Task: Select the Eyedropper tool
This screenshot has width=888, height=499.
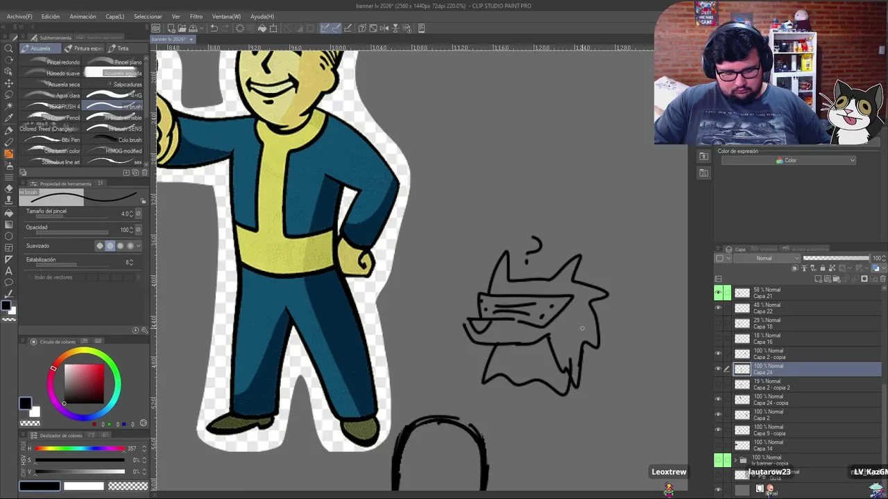Action: (x=8, y=119)
